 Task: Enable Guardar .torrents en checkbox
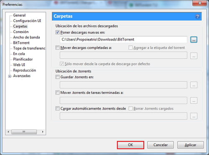point(57,77)
